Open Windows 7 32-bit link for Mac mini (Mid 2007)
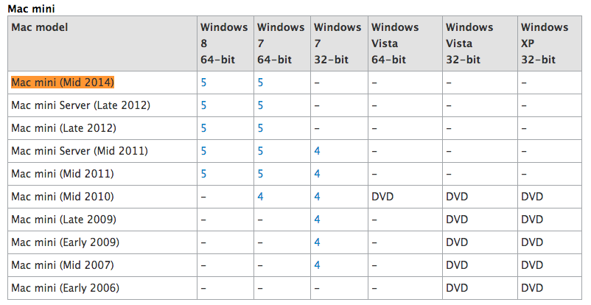 point(318,265)
